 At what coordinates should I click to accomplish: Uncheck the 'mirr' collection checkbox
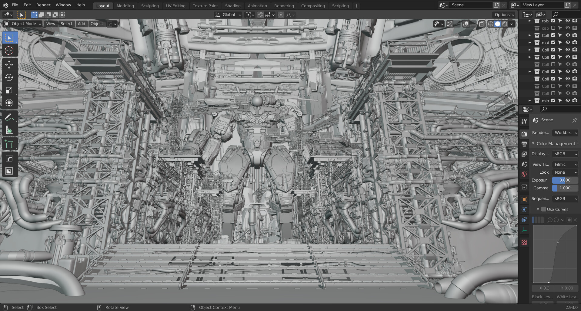pos(553,100)
